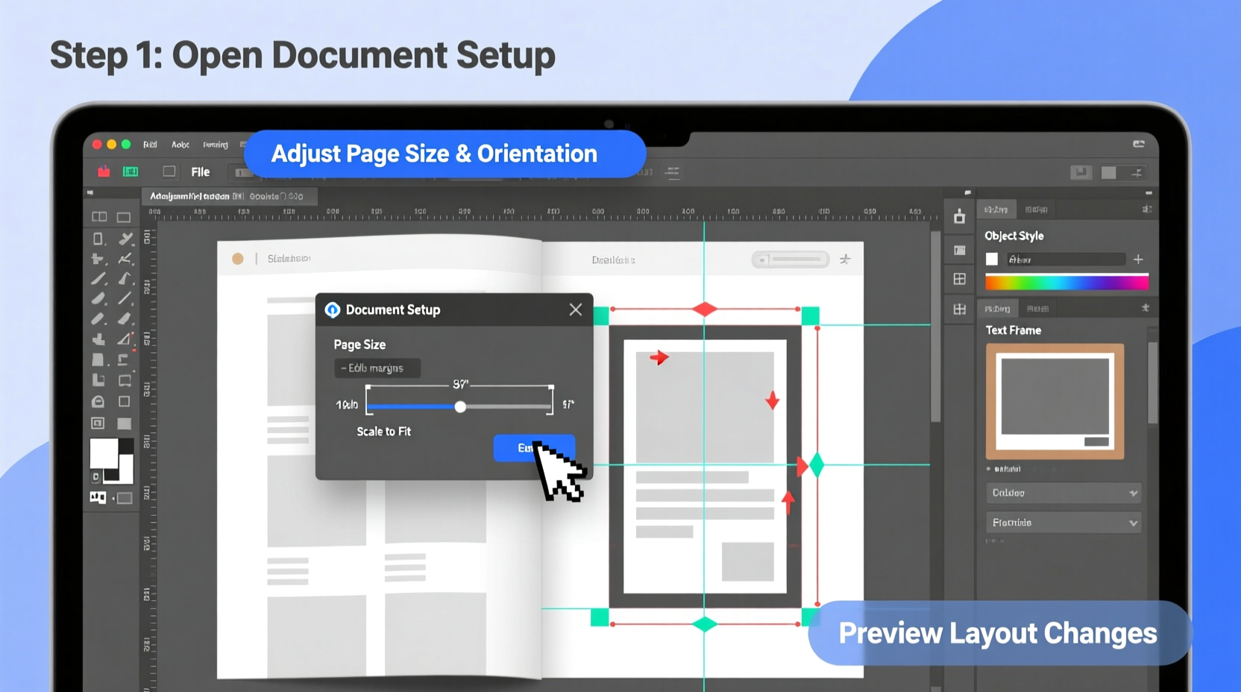This screenshot has height=692, width=1241.
Task: Pick a color from the rainbow gradient bar
Action: (1066, 282)
